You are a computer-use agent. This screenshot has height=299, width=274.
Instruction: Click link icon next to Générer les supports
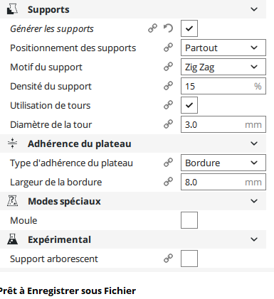(152, 28)
